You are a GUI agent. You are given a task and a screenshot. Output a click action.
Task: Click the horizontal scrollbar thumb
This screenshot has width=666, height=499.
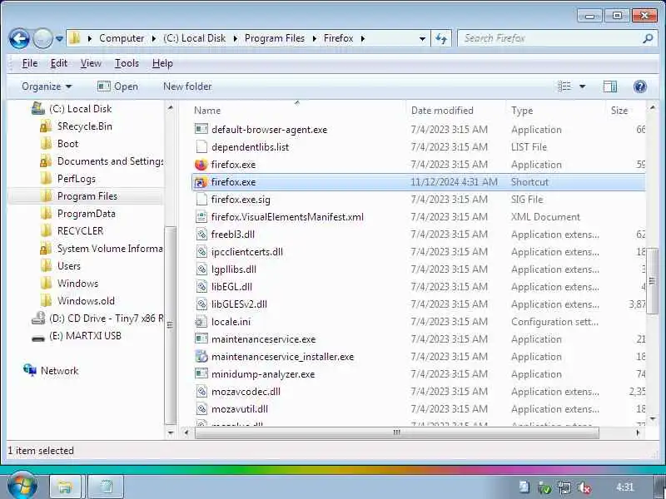[397, 432]
